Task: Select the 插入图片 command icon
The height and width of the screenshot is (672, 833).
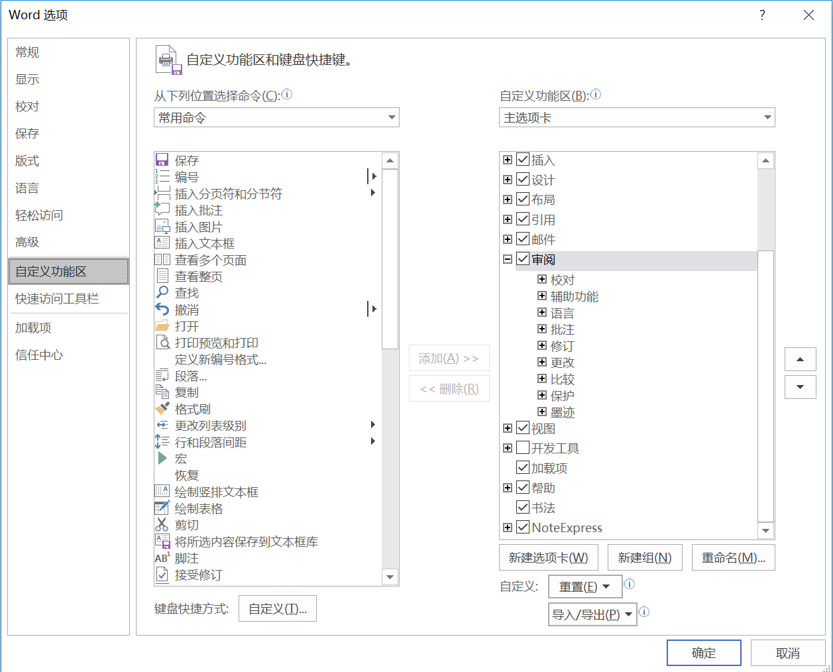Action: tap(161, 226)
